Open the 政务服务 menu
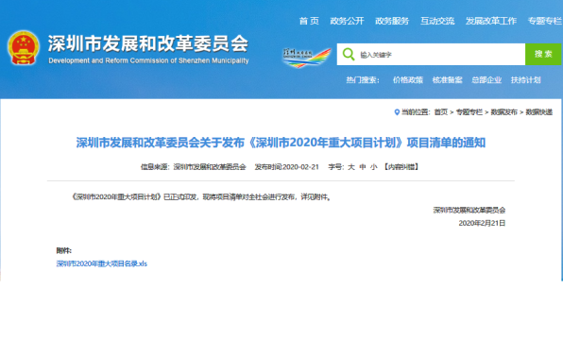 click(392, 21)
